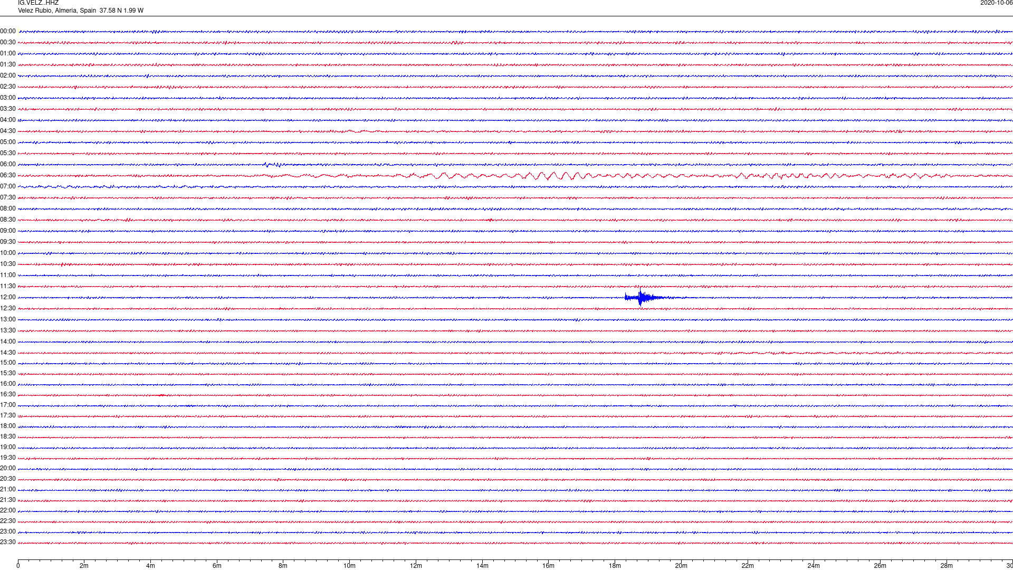Select the 23:30 trace row label
Screen dimensions: 1013x570
coord(8,543)
